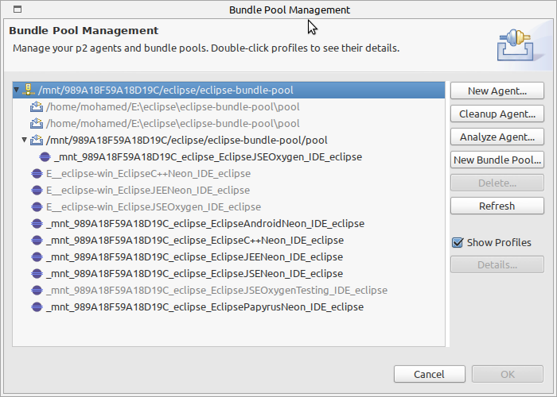Refresh the bundle pool list
The height and width of the screenshot is (397, 557).
click(497, 206)
